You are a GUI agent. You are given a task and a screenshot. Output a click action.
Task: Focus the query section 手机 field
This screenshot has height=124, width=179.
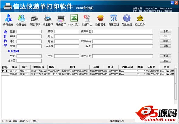(x=66, y=56)
